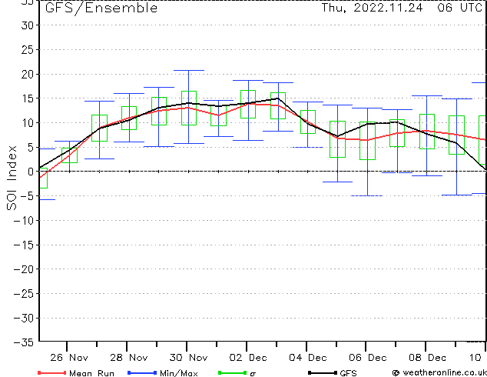Click the 10 value on the y-axis
This screenshot has width=487, height=377.
tap(28, 123)
